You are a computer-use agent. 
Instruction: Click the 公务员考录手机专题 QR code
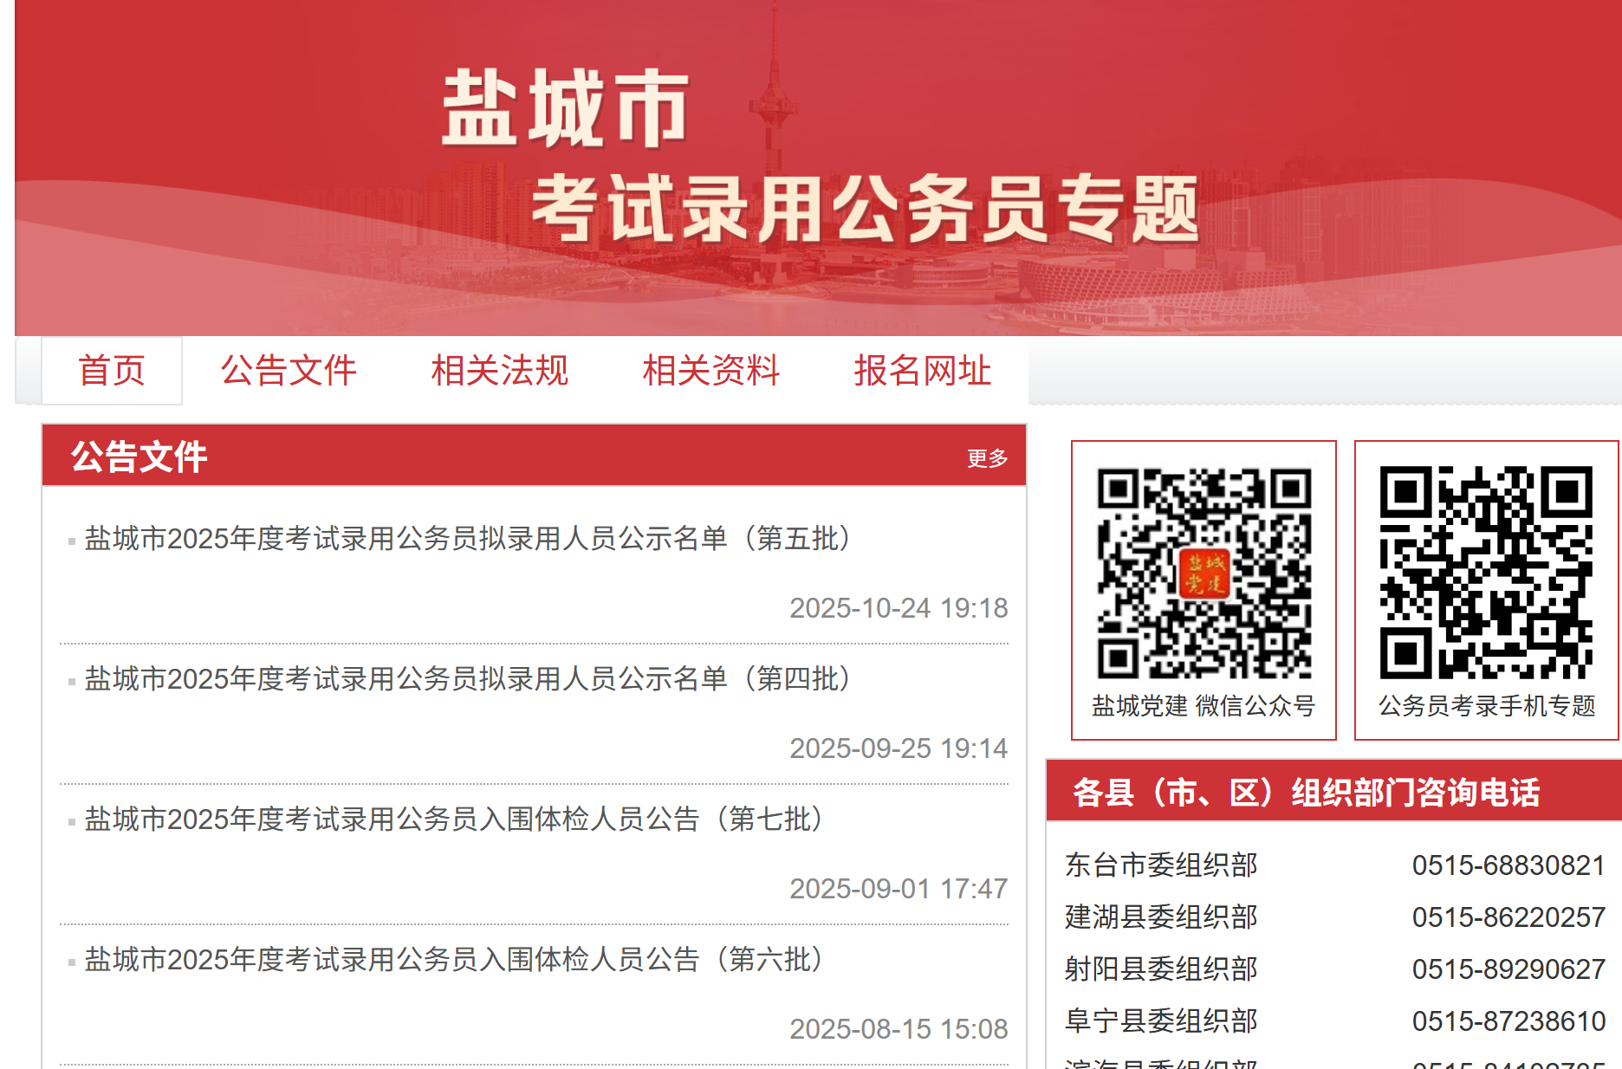(1486, 573)
